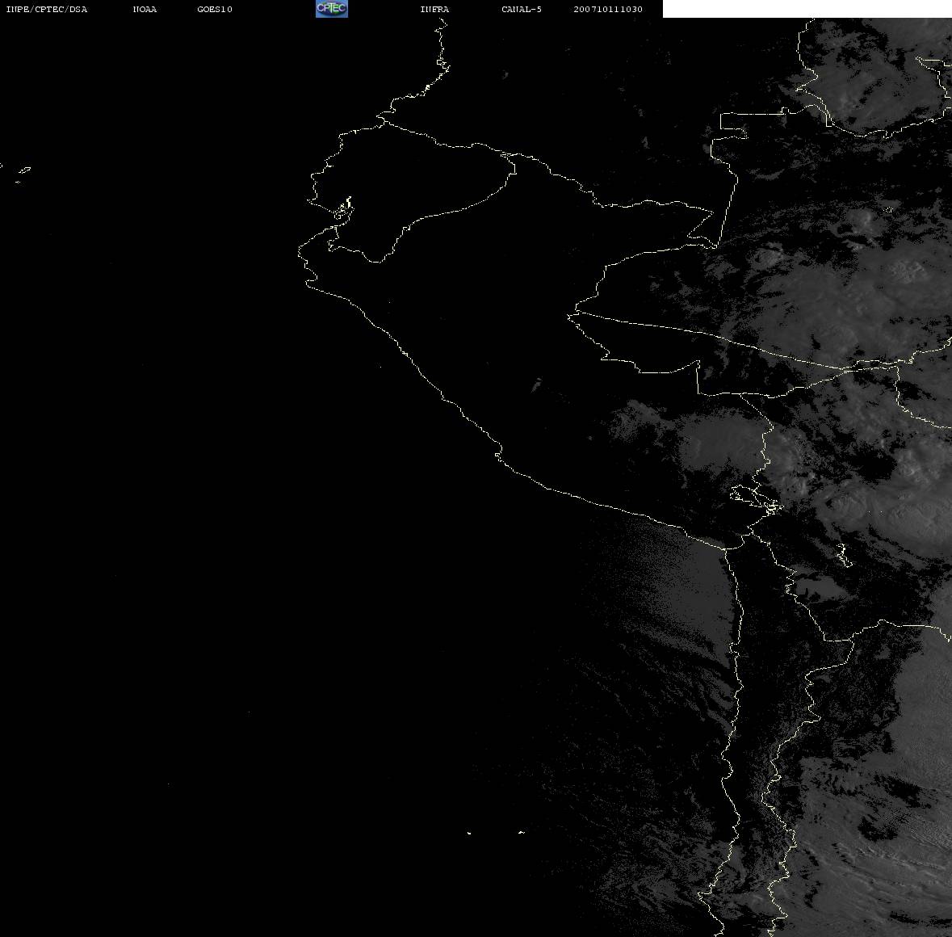This screenshot has height=937, width=952.
Task: Click the 'INFRA' label in the header
Action: [x=434, y=9]
